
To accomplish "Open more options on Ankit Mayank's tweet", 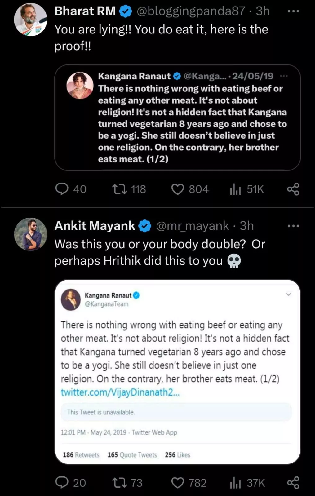I will point(293,226).
